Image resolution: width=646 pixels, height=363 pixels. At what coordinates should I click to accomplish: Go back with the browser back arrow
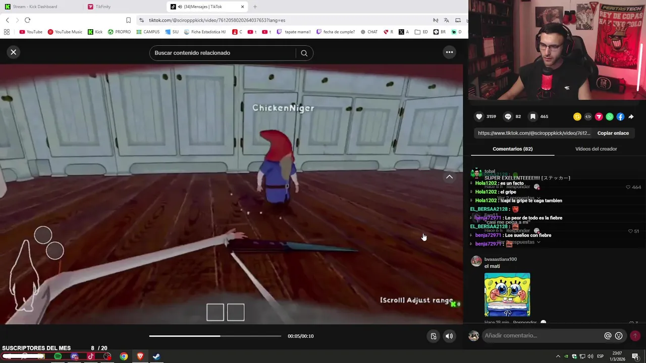tap(7, 20)
